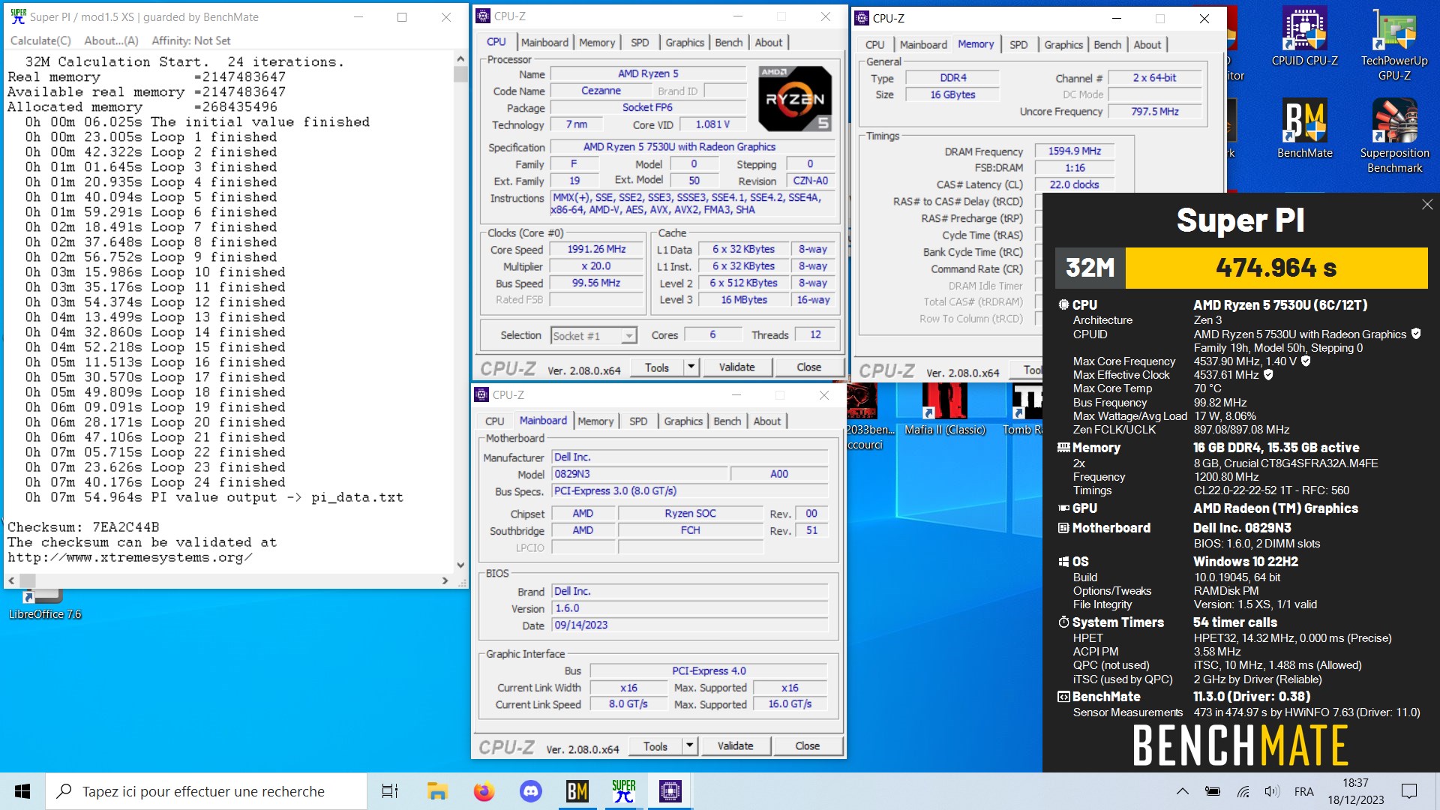Image resolution: width=1440 pixels, height=810 pixels.
Task: Switch to CPU tab in Memory CPU-Z window
Action: pyautogui.click(x=875, y=45)
